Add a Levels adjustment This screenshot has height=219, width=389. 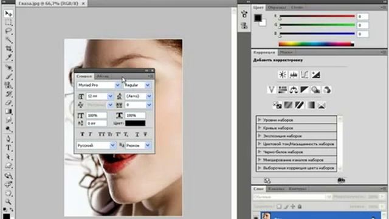(294, 74)
